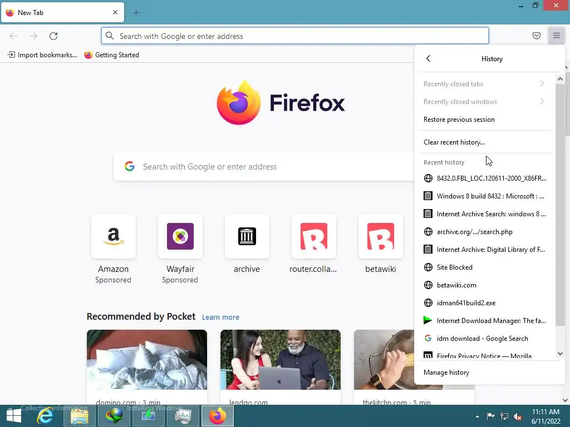Reload the current page
Viewport: 570px width, 427px height.
(x=53, y=36)
